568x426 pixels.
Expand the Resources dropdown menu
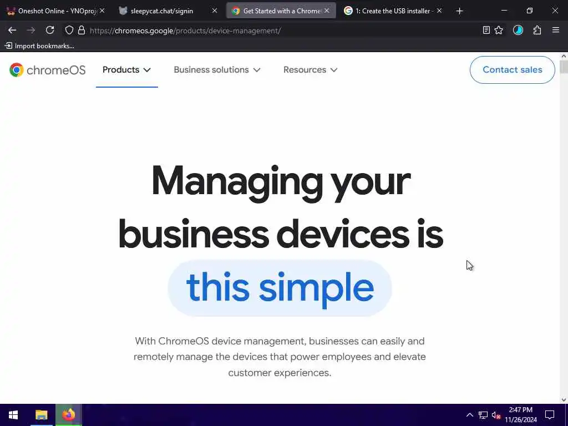(311, 70)
